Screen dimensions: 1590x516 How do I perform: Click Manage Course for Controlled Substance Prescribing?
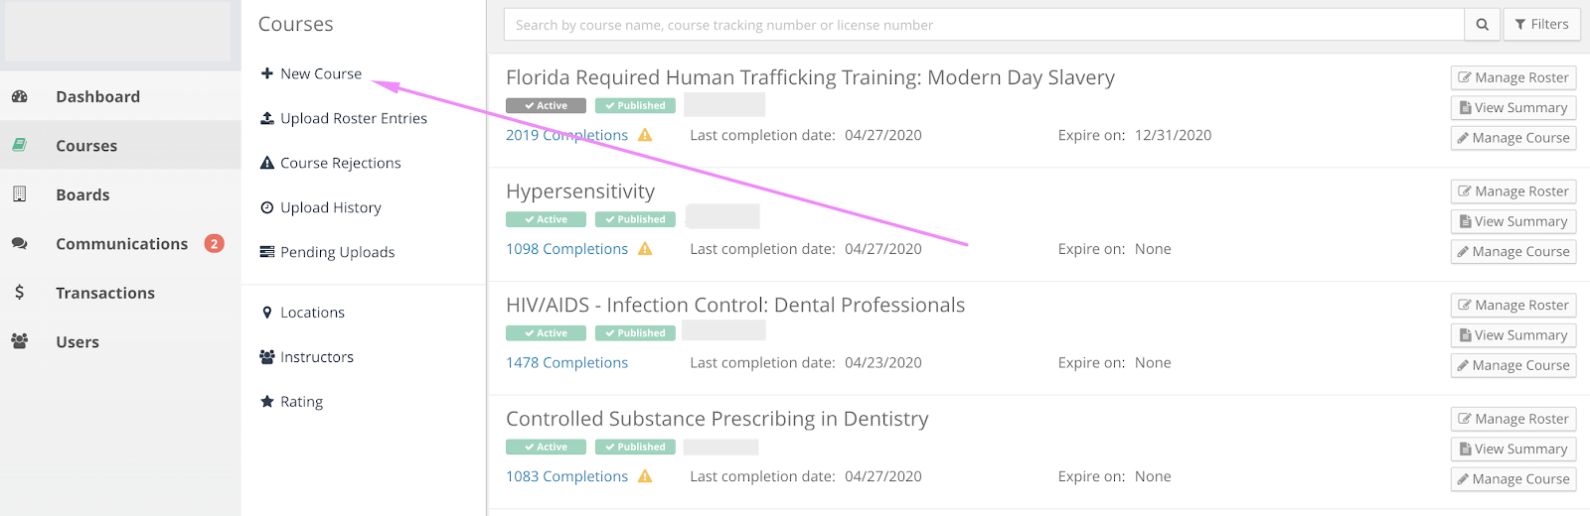tap(1513, 479)
